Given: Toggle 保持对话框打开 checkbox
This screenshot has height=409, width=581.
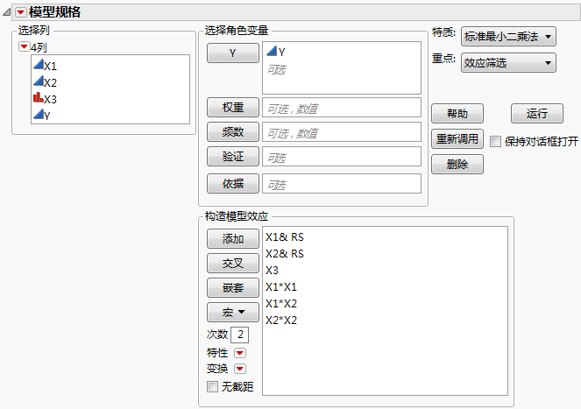Looking at the screenshot, I should 495,142.
